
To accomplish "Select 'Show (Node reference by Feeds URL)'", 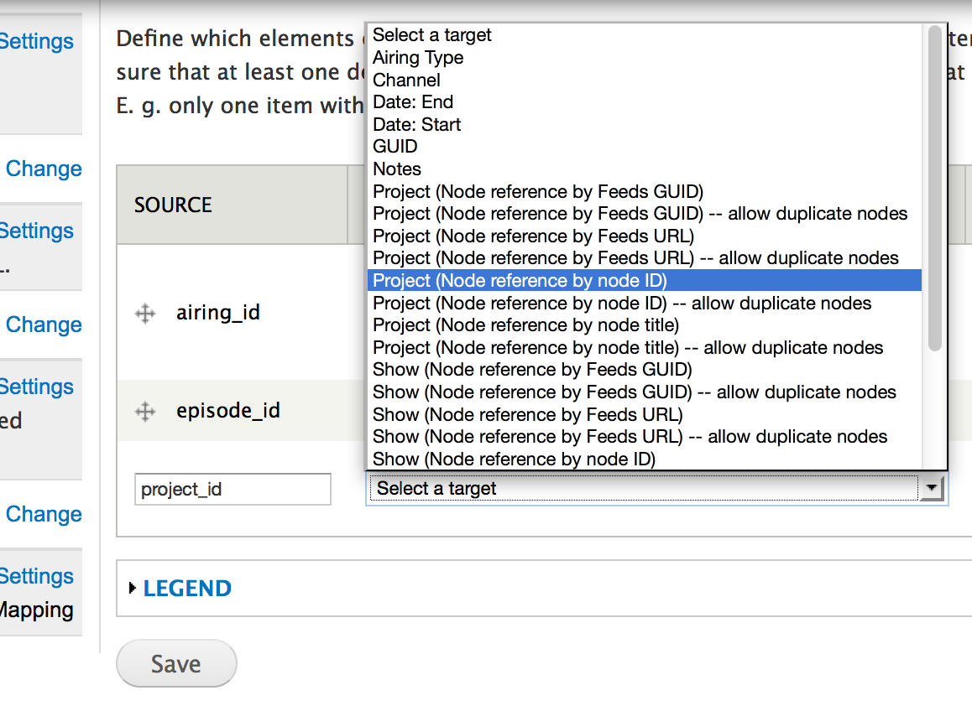I will click(x=527, y=414).
